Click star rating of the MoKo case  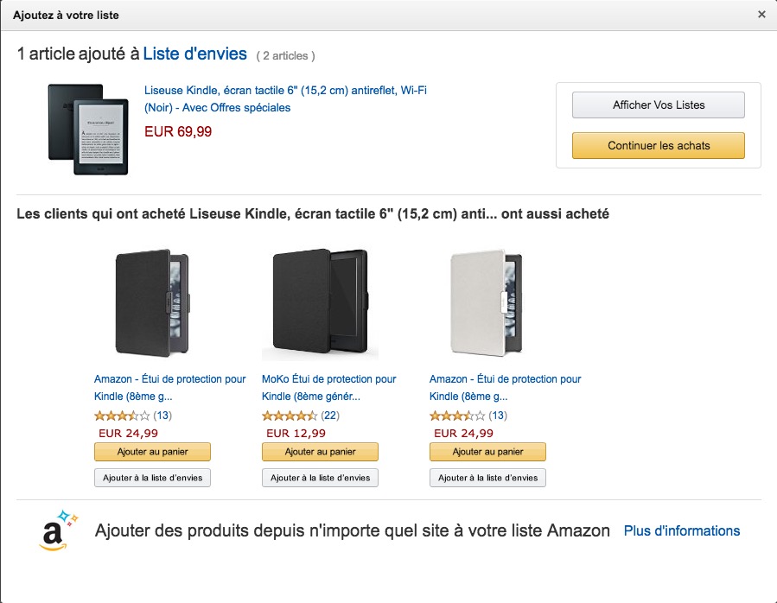pos(290,416)
